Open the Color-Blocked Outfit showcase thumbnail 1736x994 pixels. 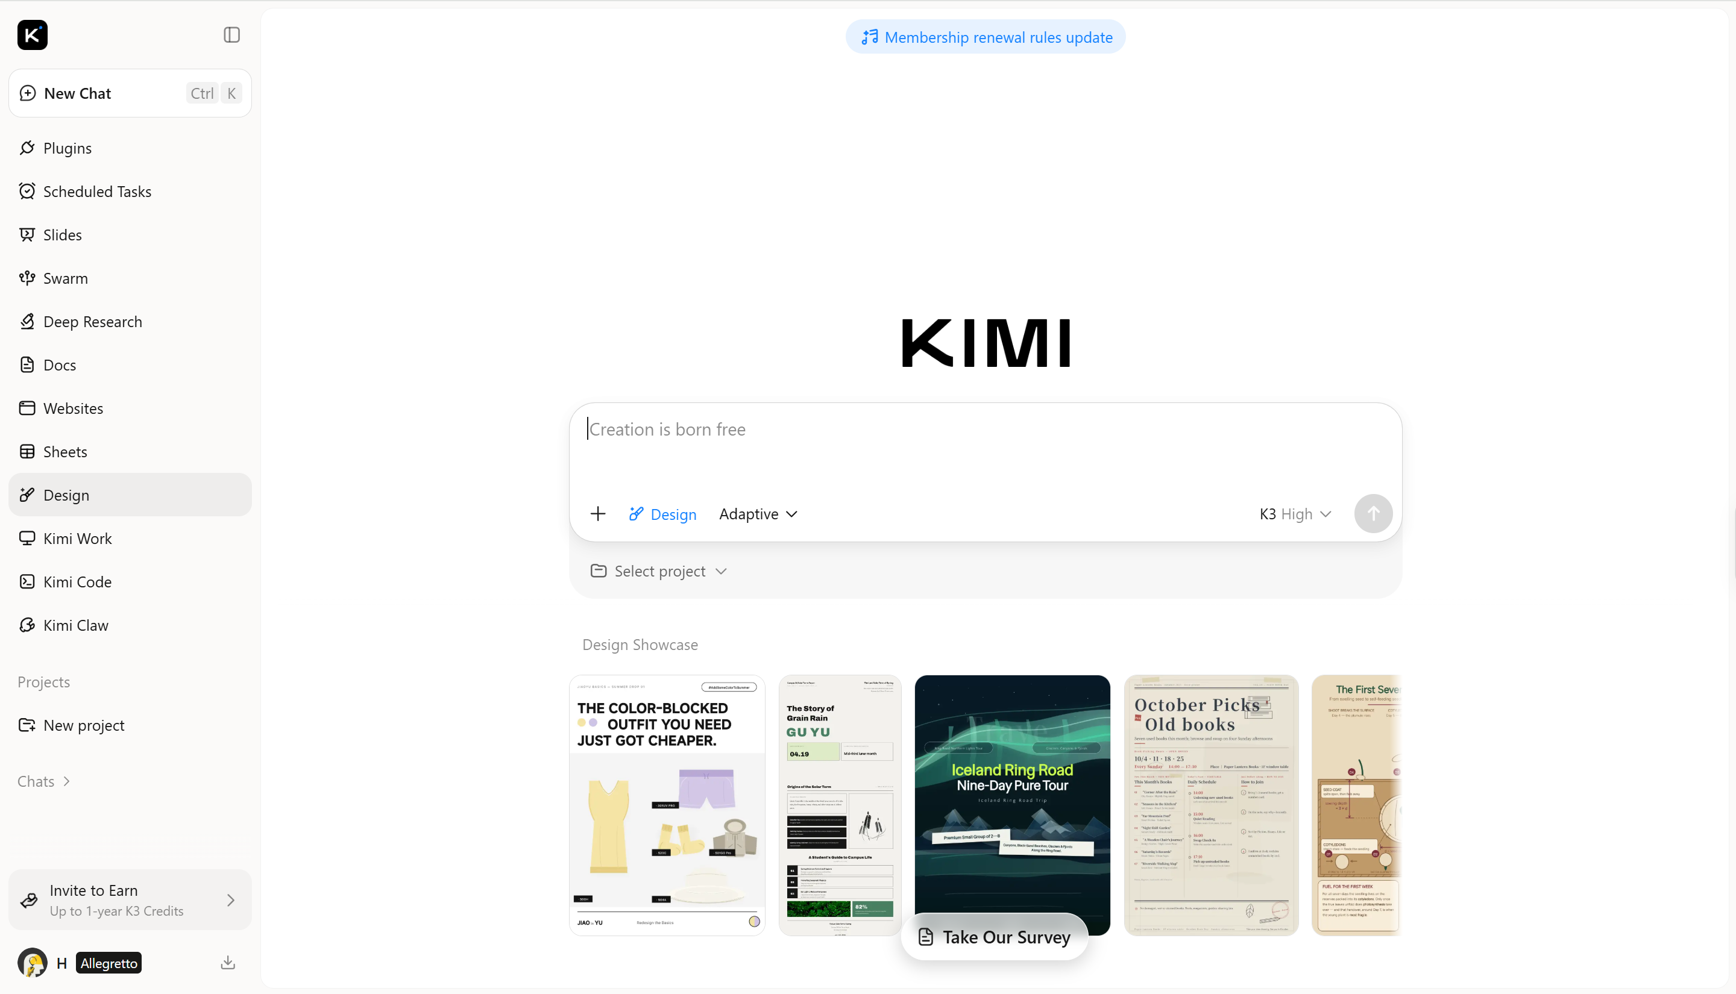click(x=667, y=805)
